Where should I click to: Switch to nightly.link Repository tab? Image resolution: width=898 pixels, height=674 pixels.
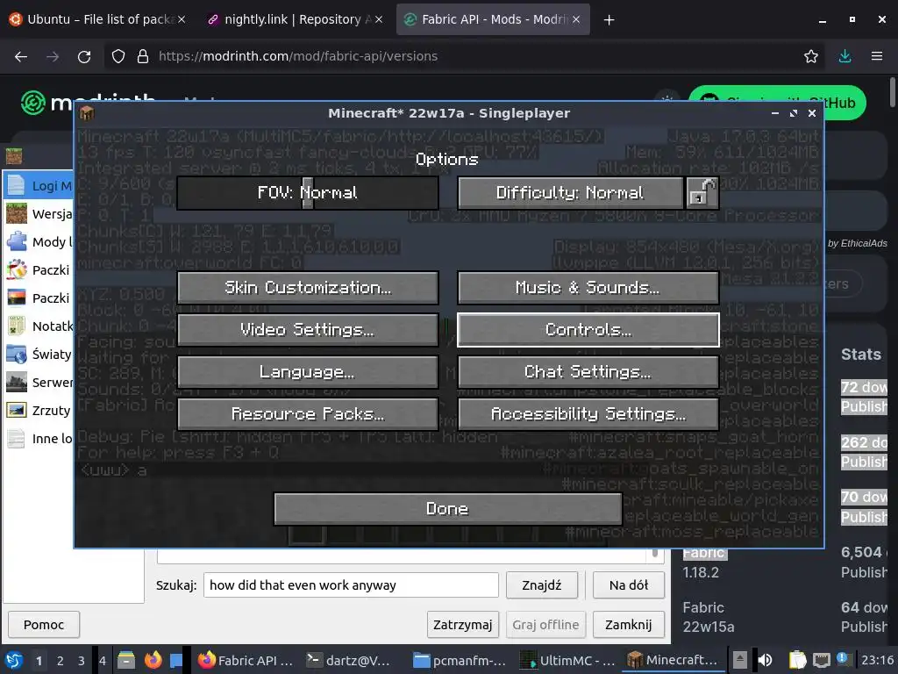295,19
